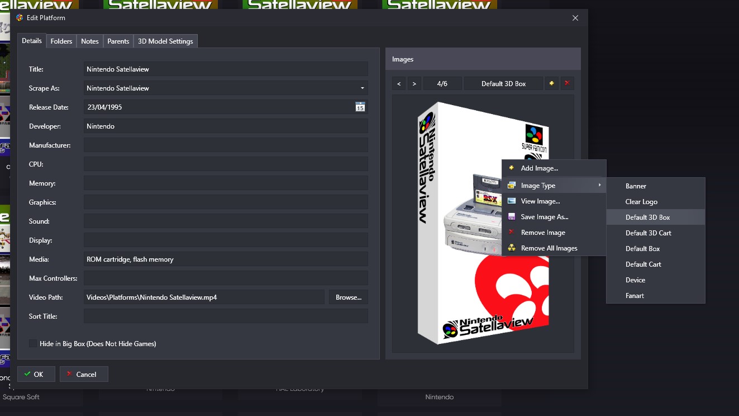
Task: Click the empty Graphics field
Action: 226,202
